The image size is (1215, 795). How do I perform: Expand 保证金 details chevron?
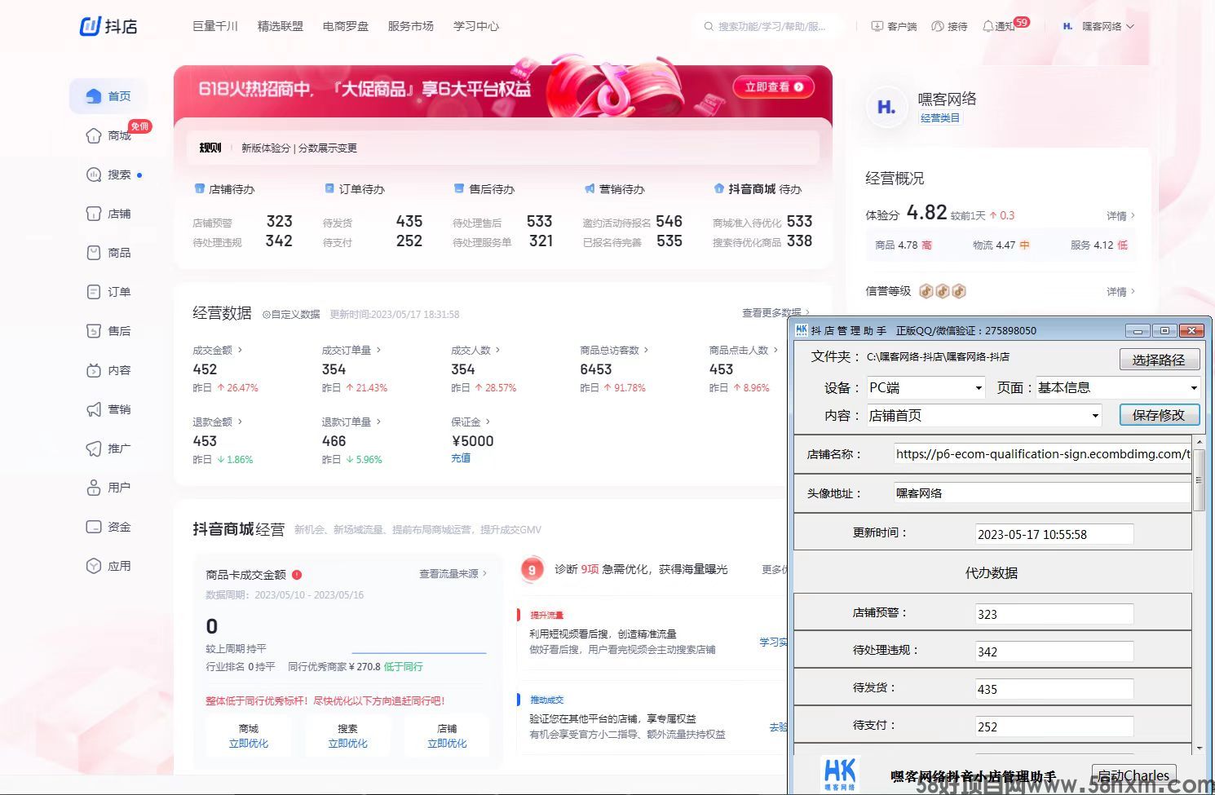[x=488, y=422]
